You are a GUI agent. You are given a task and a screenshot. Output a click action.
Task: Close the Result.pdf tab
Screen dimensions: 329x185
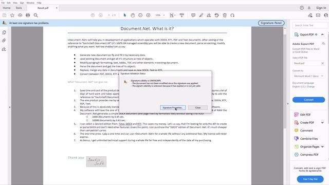pos(57,8)
